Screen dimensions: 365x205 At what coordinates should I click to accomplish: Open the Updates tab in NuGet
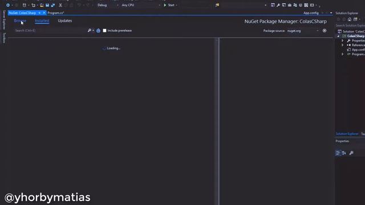click(64, 20)
